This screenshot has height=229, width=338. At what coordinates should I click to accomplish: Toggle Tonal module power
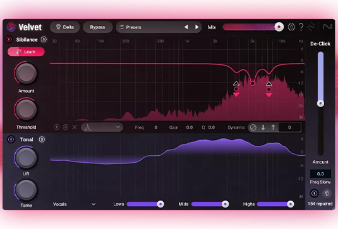point(11,139)
